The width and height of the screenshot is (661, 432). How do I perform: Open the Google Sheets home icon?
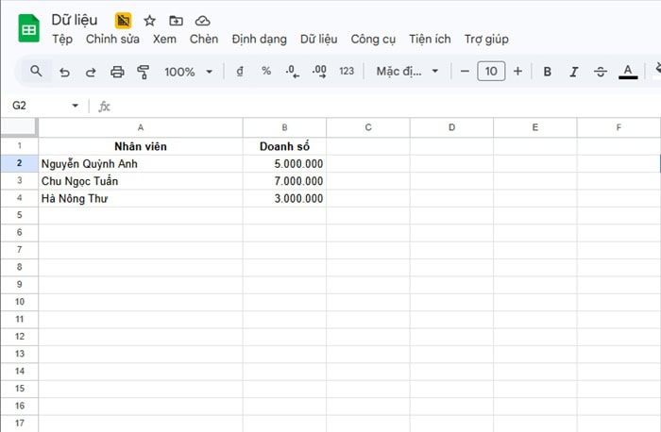click(28, 28)
